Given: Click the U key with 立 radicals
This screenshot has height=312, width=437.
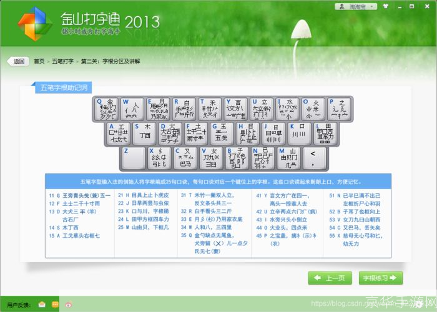Looking at the screenshot, I should [262, 109].
